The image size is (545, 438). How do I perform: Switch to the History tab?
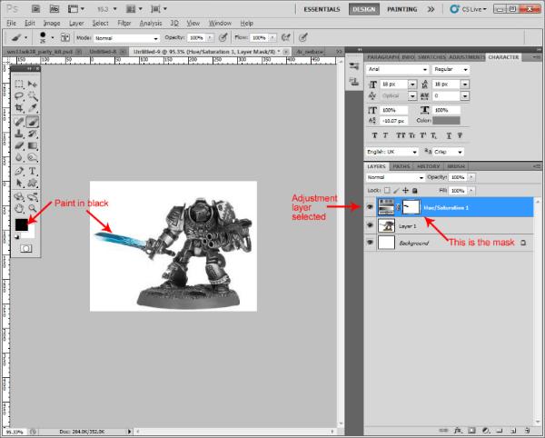click(x=430, y=167)
